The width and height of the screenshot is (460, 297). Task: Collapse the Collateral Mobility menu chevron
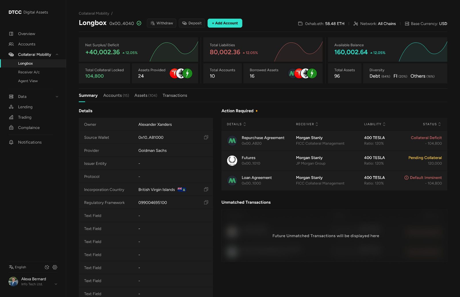57,54
